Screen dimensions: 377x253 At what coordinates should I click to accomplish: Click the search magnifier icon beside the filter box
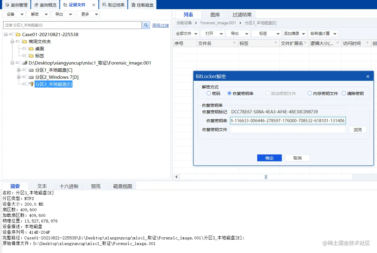click(145, 25)
